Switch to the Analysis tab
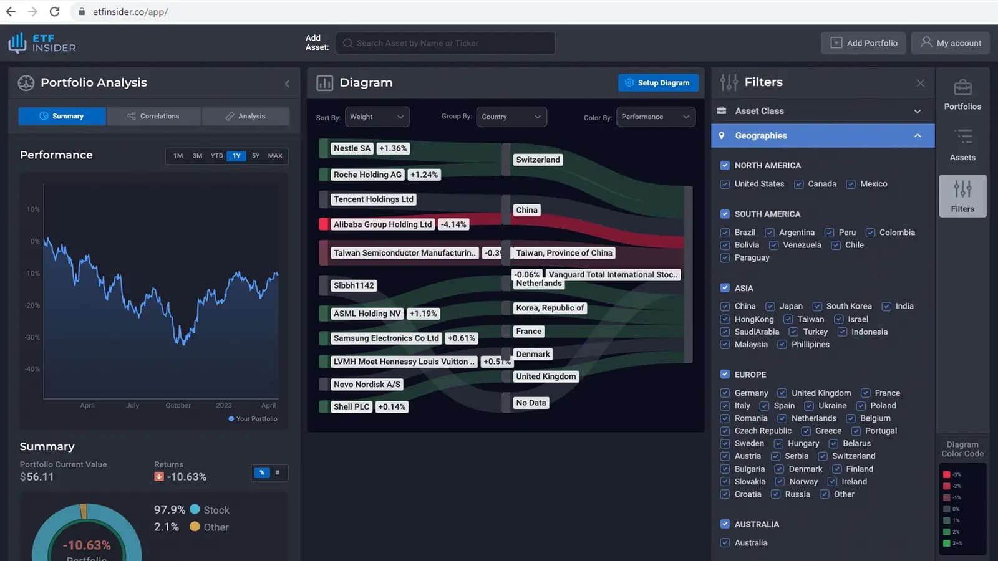The width and height of the screenshot is (998, 561). click(x=246, y=116)
